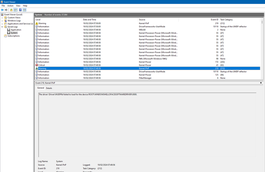Viewport: 265px width, 172px height.
Task: Expand the Custom Views tree node
Action: tap(2, 17)
